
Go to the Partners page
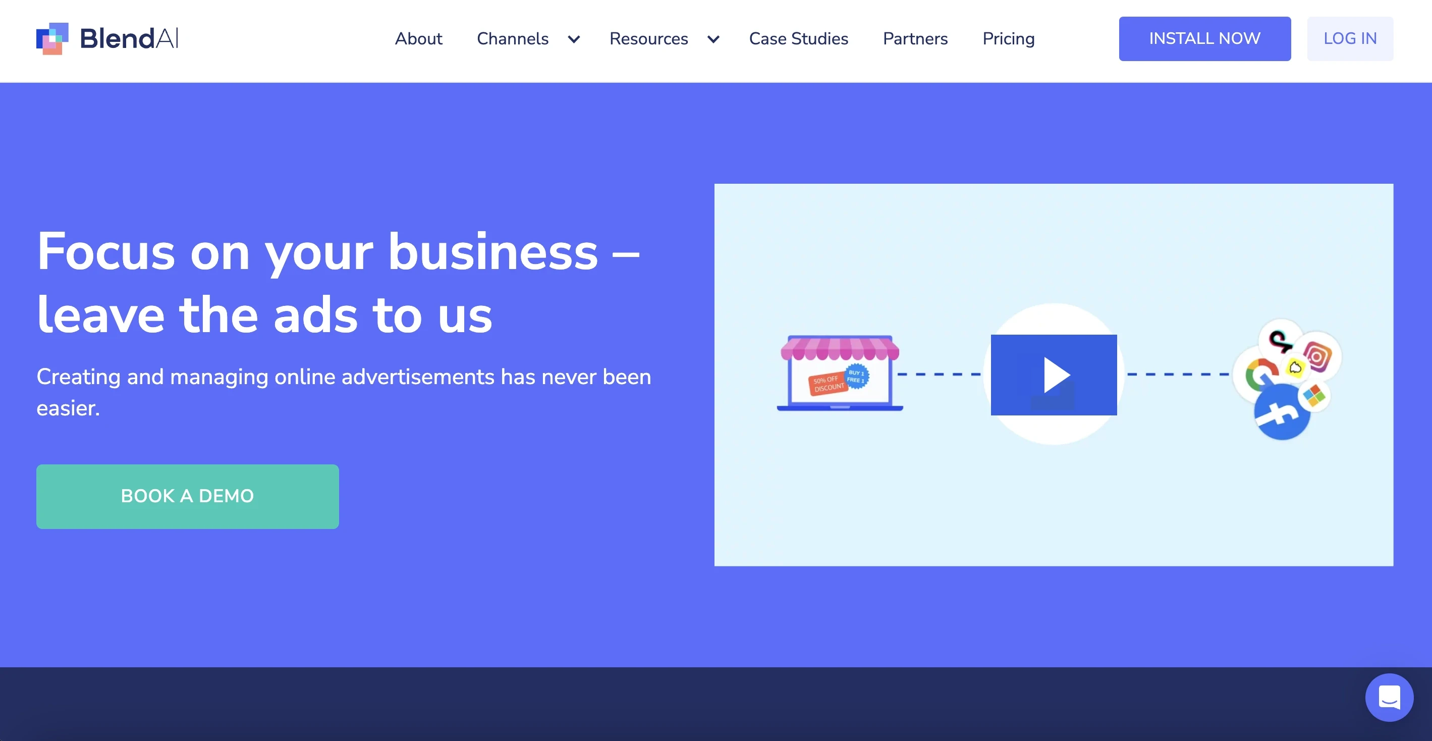coord(915,38)
